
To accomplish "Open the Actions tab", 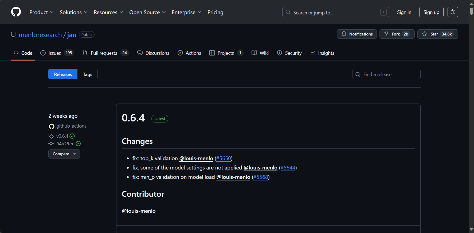I will pos(189,53).
